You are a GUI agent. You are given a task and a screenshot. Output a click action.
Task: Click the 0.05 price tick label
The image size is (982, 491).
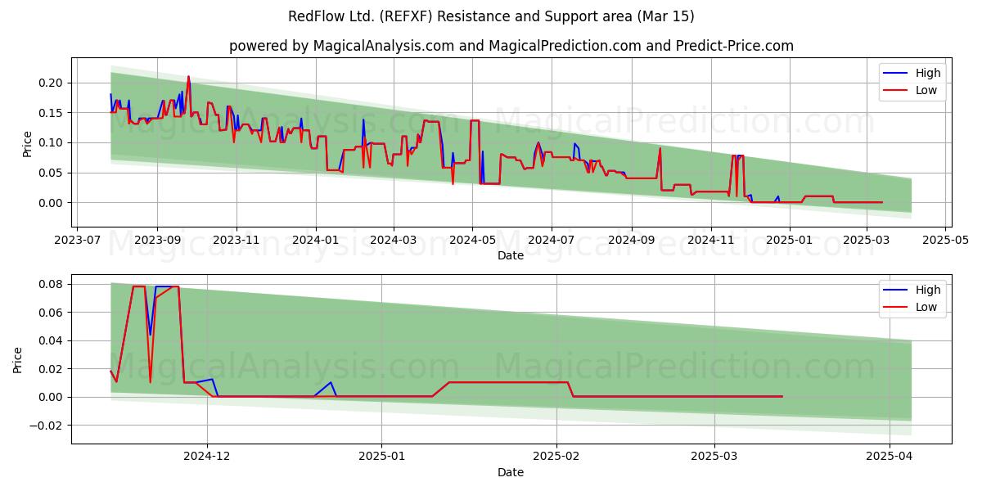point(51,173)
